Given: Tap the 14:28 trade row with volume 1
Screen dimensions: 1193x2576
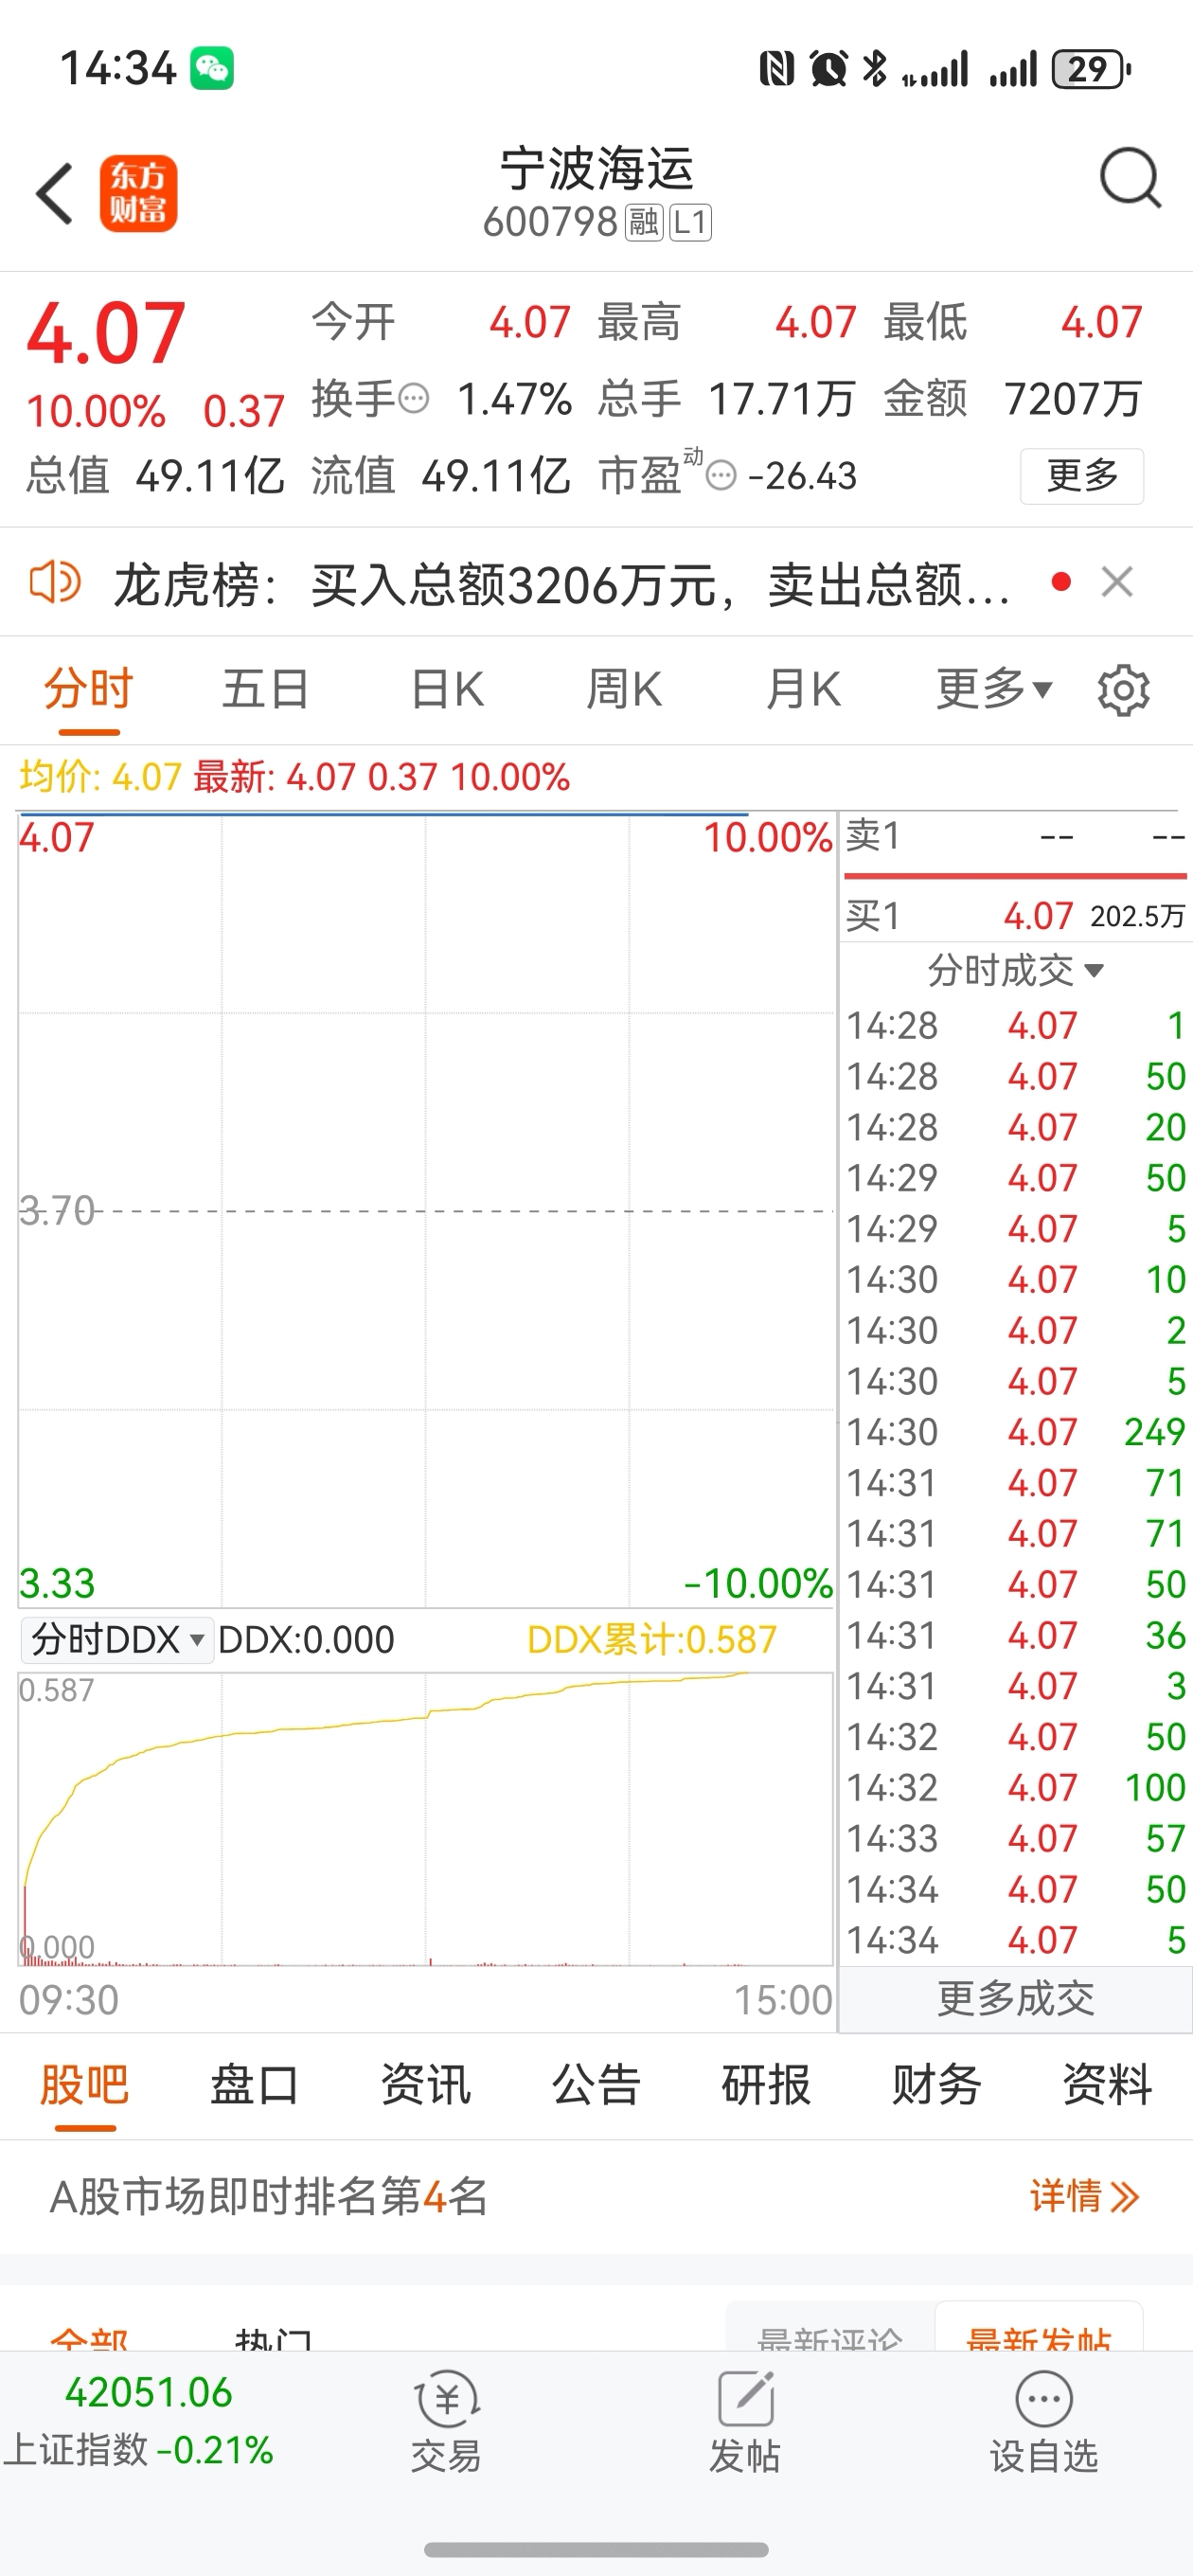Looking at the screenshot, I should point(1015,1025).
